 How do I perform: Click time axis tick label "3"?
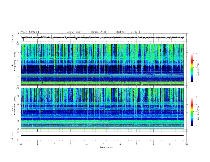pyautogui.click(x=71, y=144)
